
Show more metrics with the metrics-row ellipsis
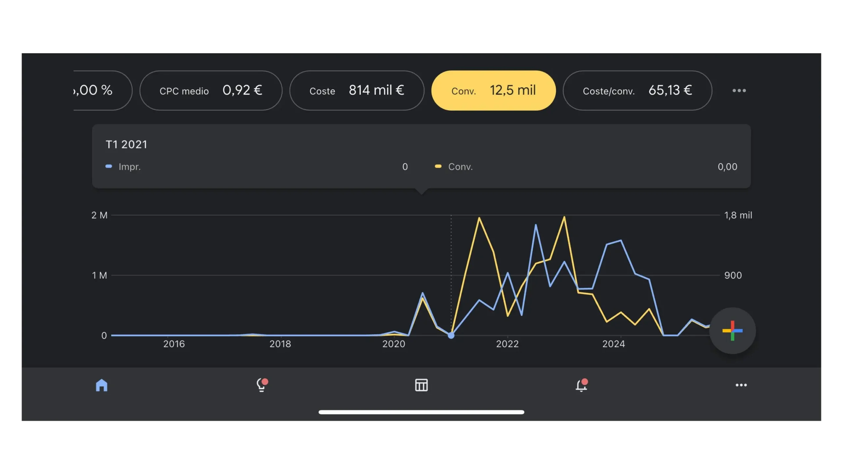(739, 90)
